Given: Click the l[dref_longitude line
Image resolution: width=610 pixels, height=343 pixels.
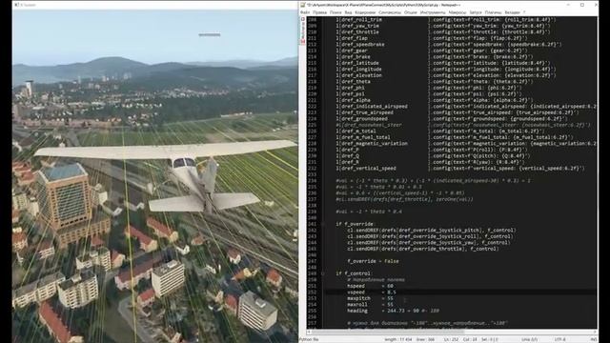Looking at the screenshot, I should click(x=446, y=70).
